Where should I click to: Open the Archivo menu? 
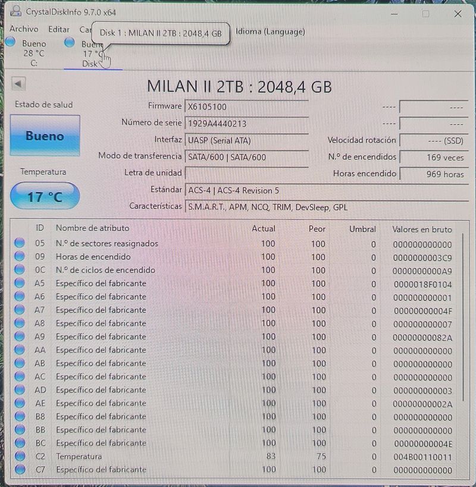point(24,29)
